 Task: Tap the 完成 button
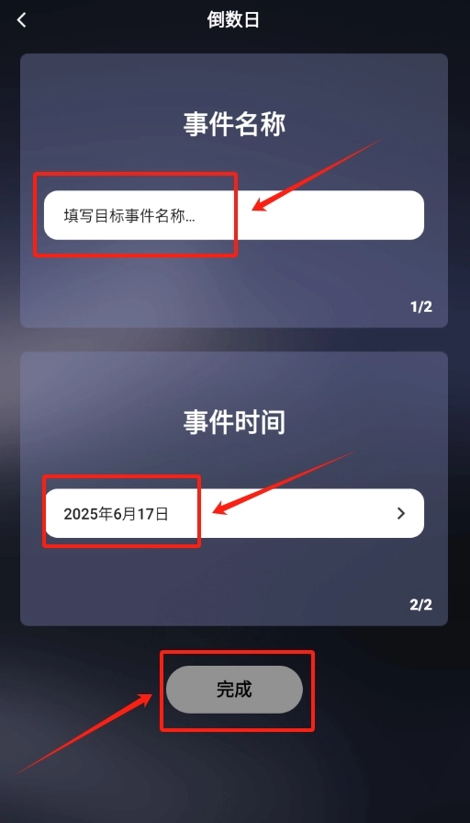pyautogui.click(x=234, y=689)
